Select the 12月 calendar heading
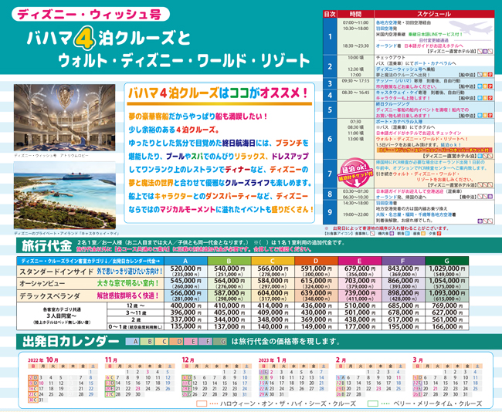 coord(188,360)
